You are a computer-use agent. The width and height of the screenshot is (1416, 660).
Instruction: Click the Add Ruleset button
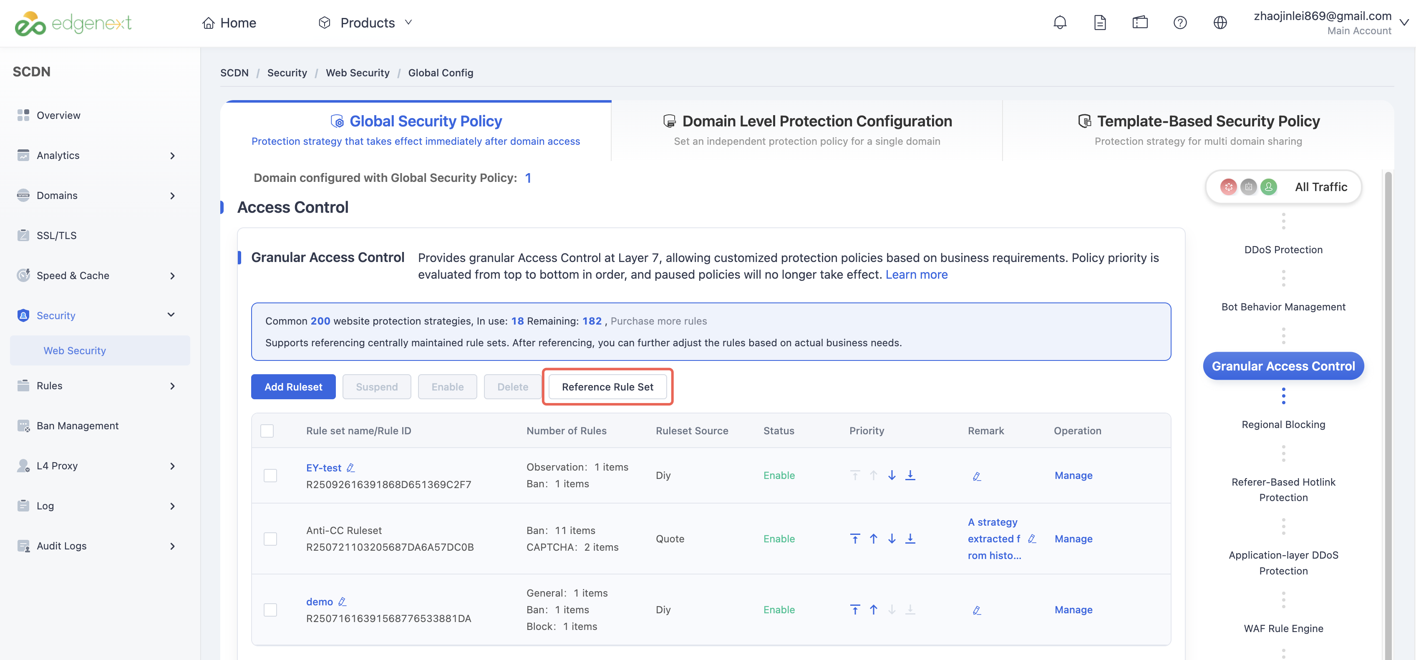point(293,387)
